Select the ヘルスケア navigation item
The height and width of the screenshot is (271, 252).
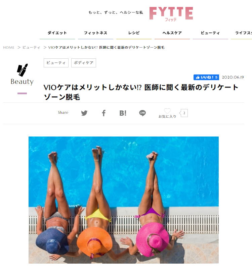coord(172,33)
